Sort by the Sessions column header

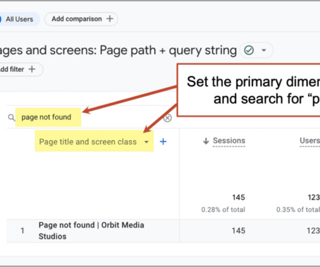pos(229,141)
